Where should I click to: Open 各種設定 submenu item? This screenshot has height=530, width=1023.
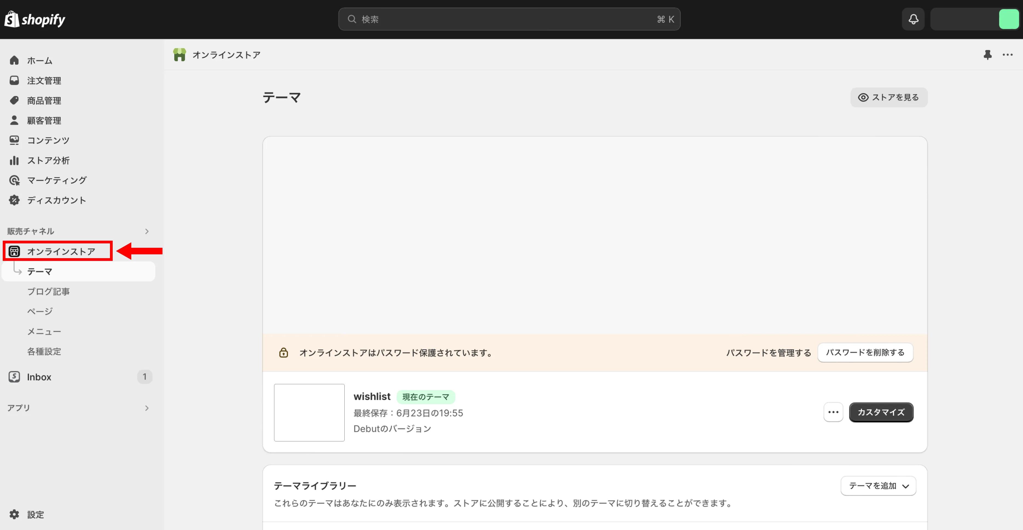tap(44, 351)
